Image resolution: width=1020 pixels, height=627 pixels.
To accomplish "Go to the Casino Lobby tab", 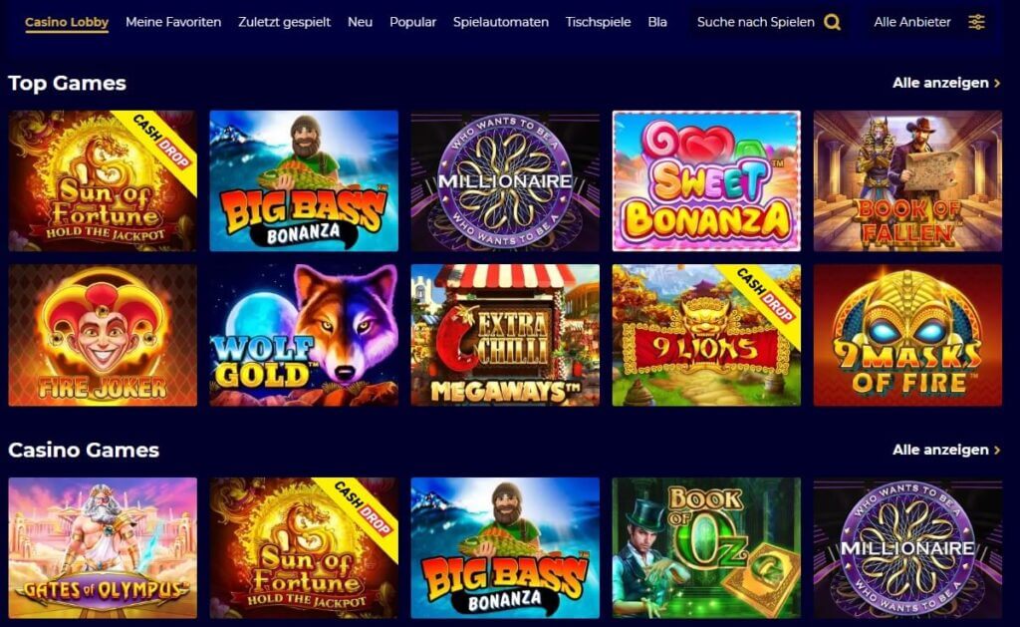I will [x=67, y=22].
